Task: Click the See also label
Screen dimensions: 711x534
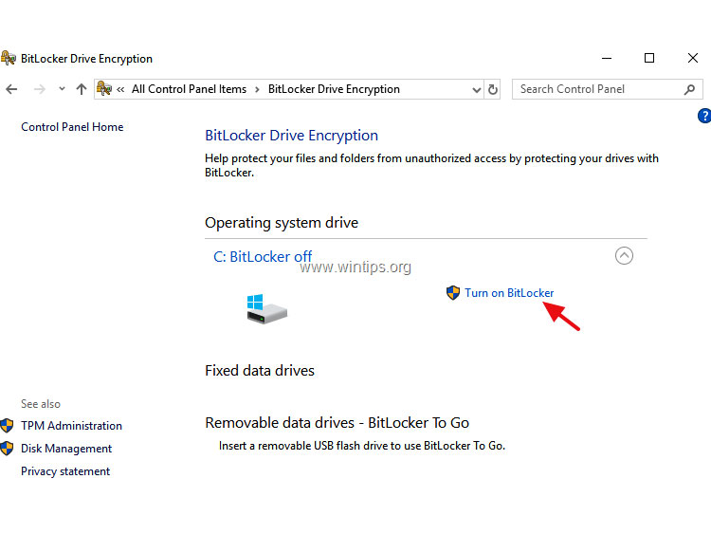Action: (x=41, y=404)
